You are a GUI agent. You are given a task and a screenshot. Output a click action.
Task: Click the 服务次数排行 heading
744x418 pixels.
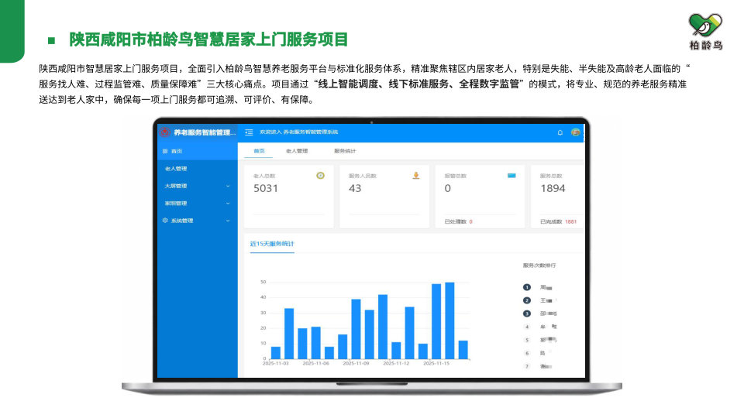(x=539, y=266)
